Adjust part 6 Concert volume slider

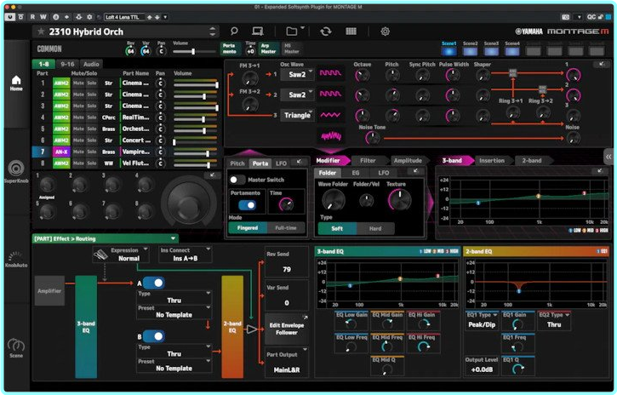(x=196, y=142)
